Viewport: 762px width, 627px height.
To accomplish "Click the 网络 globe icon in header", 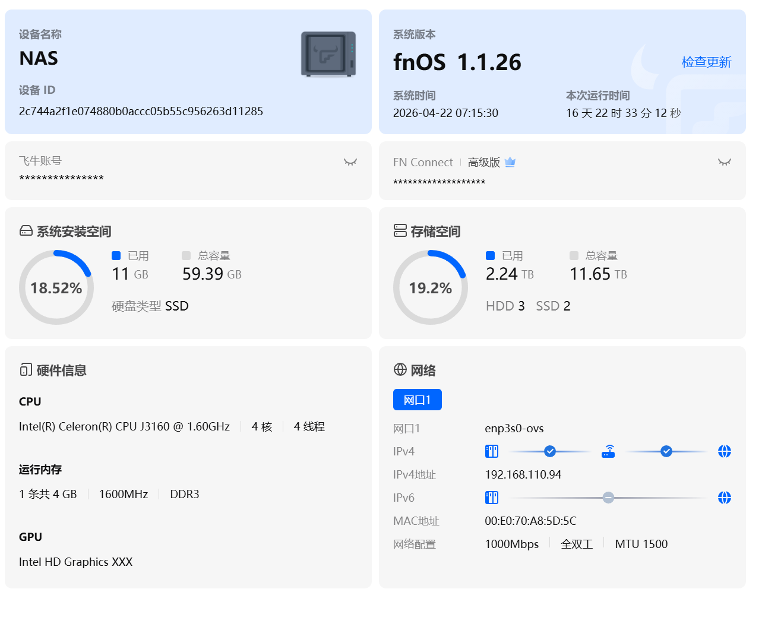I will 400,369.
